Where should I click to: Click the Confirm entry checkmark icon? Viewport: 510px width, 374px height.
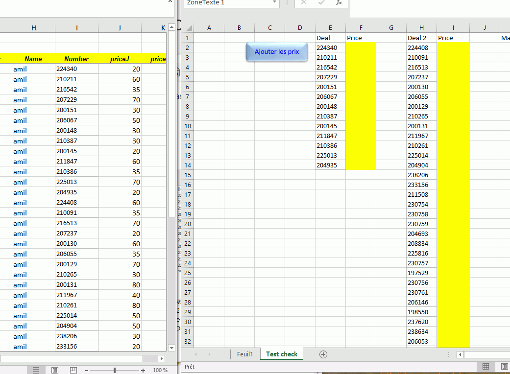(321, 3)
